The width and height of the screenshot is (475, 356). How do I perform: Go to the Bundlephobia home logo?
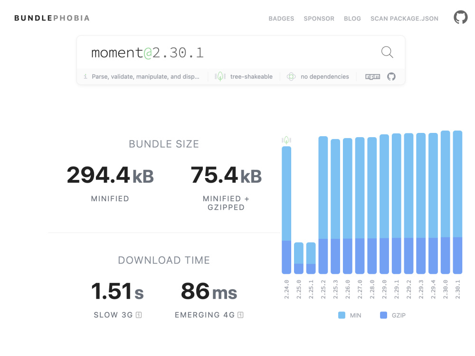pos(52,18)
